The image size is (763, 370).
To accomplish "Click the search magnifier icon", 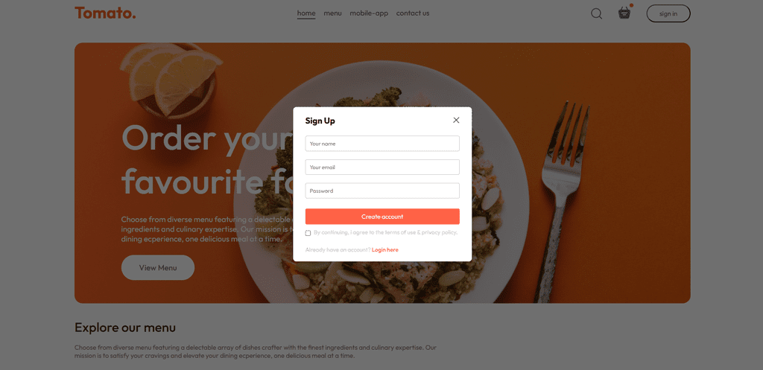I will (x=597, y=13).
